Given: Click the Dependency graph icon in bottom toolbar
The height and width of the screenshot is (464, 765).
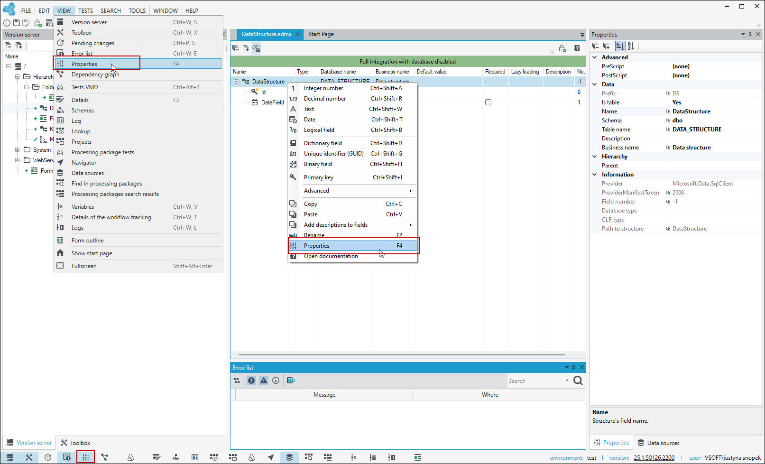Looking at the screenshot, I should coord(105,457).
